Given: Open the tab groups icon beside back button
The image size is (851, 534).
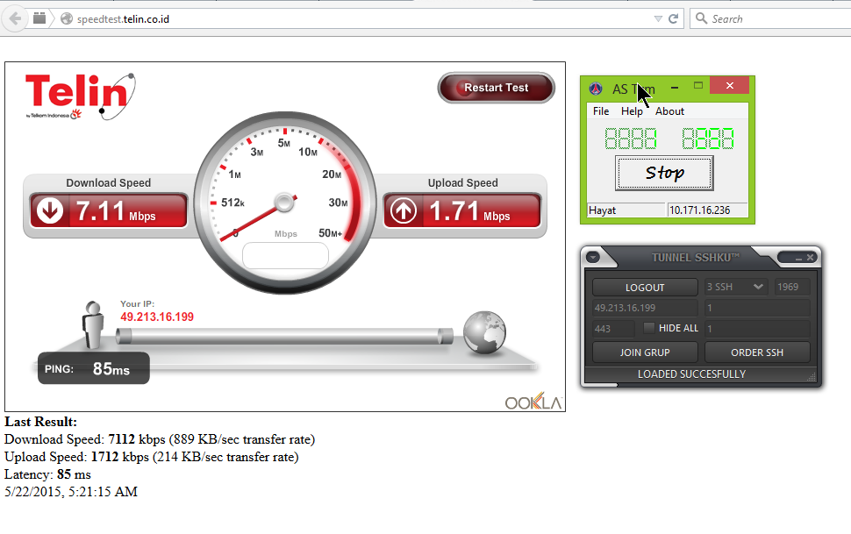Looking at the screenshot, I should click(39, 18).
